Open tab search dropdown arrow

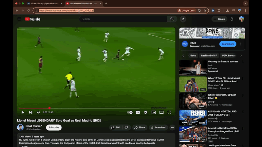pos(245,3)
